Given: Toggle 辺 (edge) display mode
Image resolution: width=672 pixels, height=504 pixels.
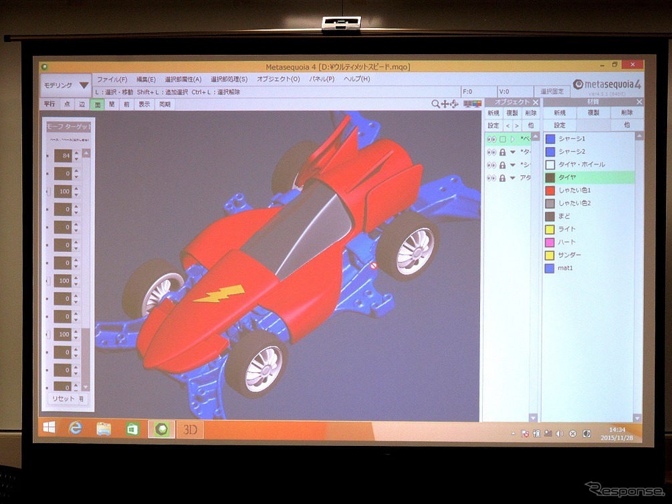Looking at the screenshot, I should (x=82, y=104).
